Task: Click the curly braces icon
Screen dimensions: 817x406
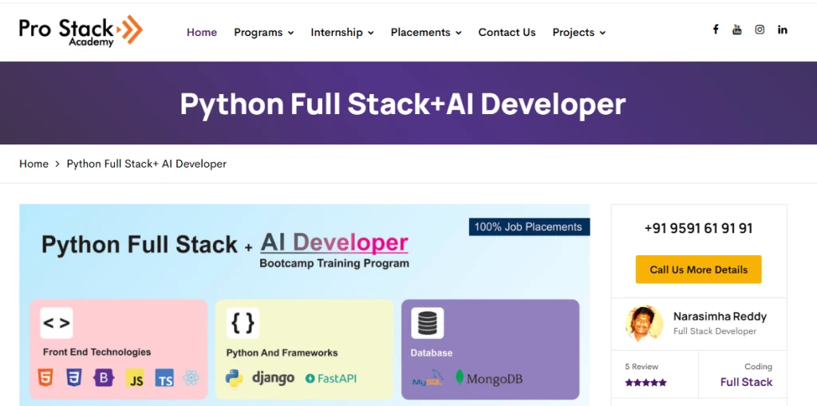Action: [x=243, y=323]
